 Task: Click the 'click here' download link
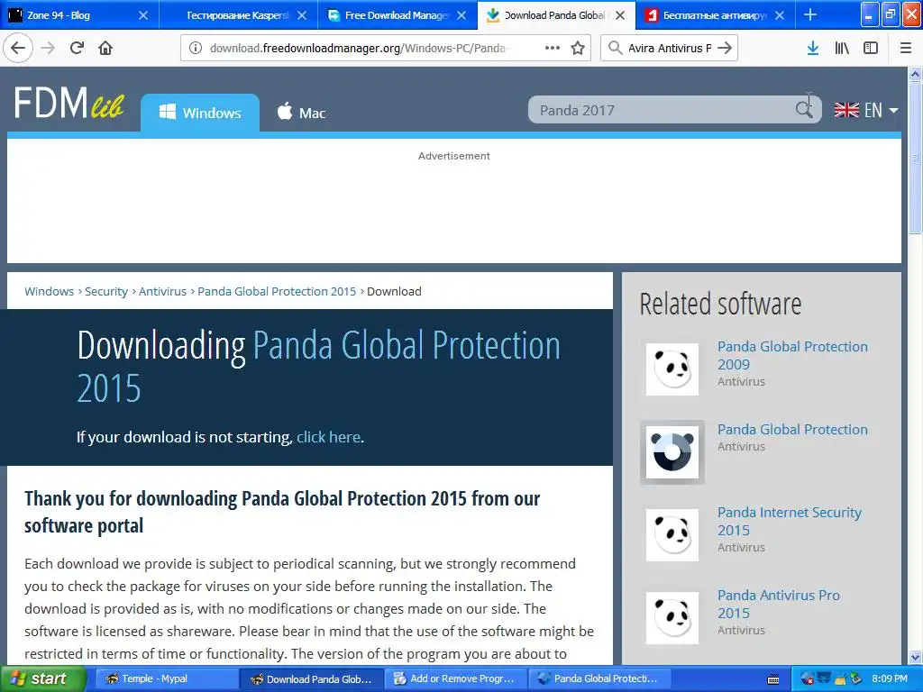pos(328,437)
